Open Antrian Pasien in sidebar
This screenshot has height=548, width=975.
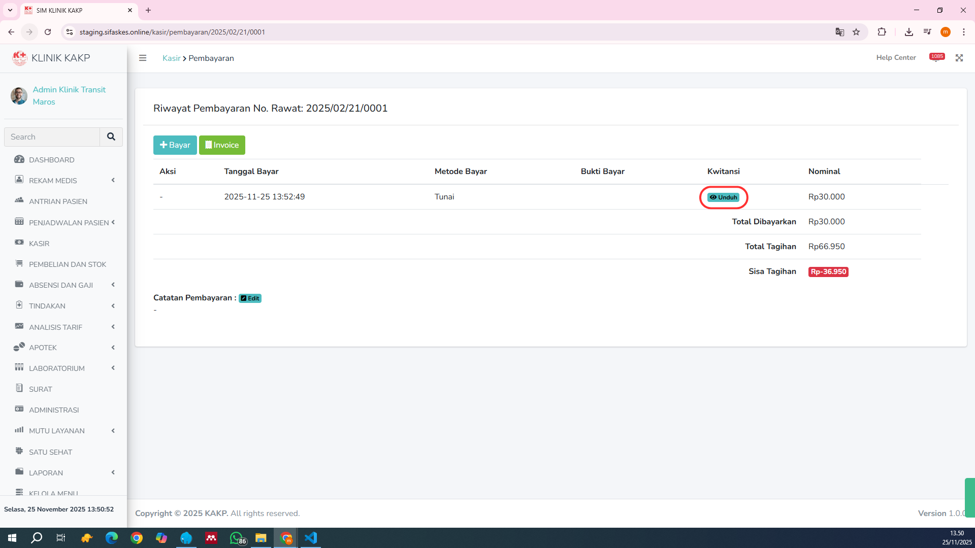point(58,201)
